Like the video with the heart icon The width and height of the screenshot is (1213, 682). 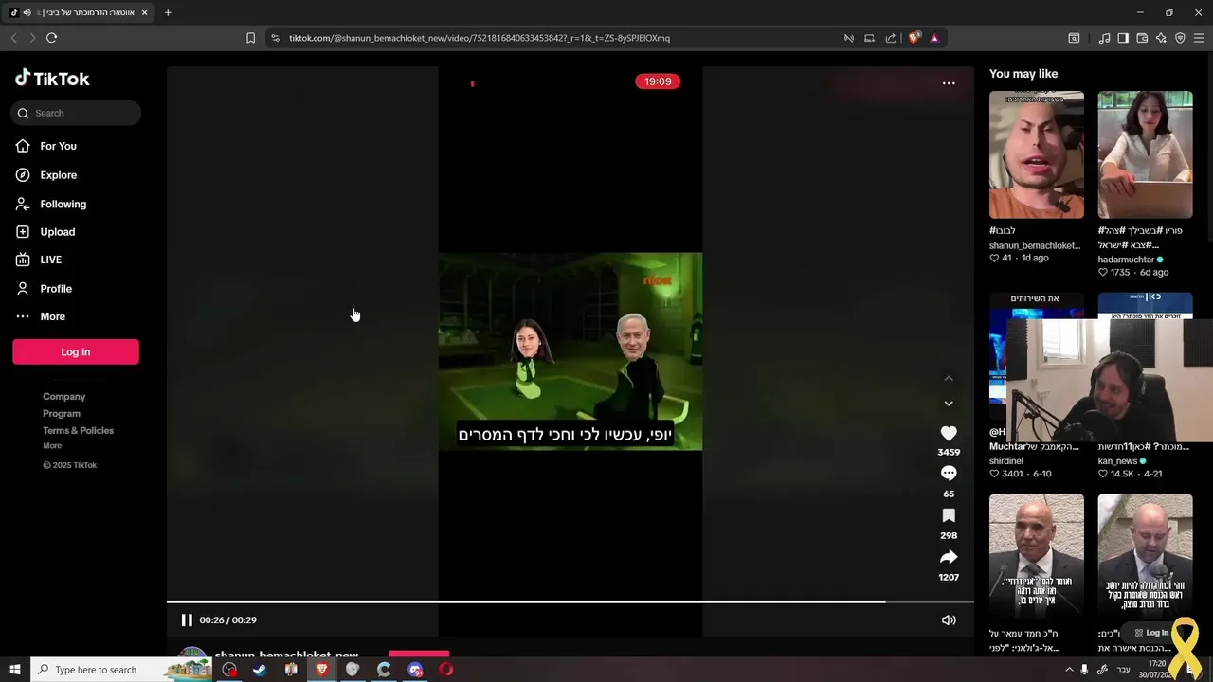click(x=949, y=433)
